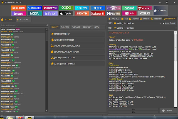
Task: Run [BROM] ERASE FRP Mth2
Action: pos(77,64)
